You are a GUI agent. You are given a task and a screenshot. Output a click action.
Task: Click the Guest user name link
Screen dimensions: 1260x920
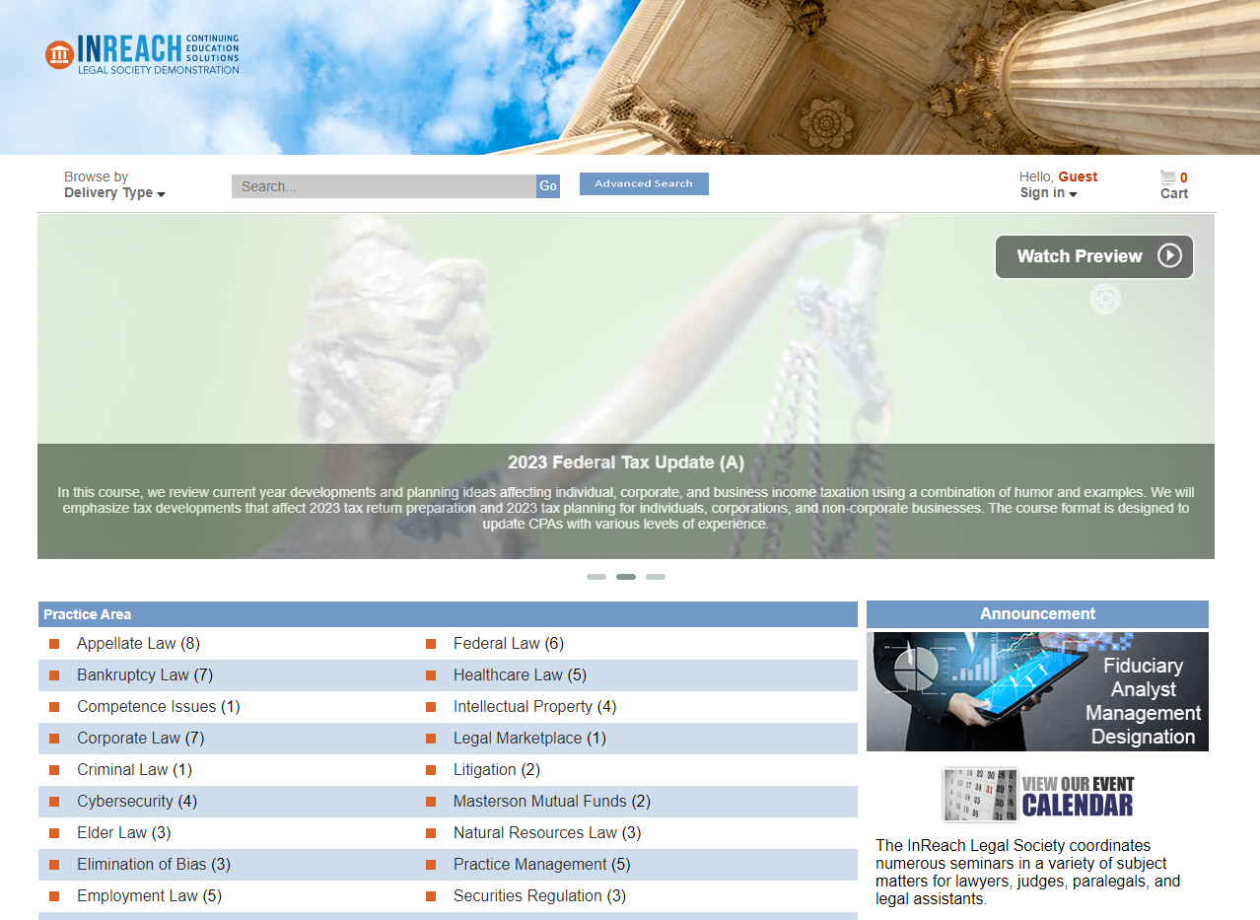tap(1078, 177)
